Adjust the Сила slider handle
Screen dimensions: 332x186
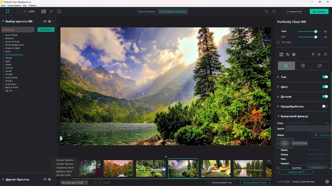(316, 31)
